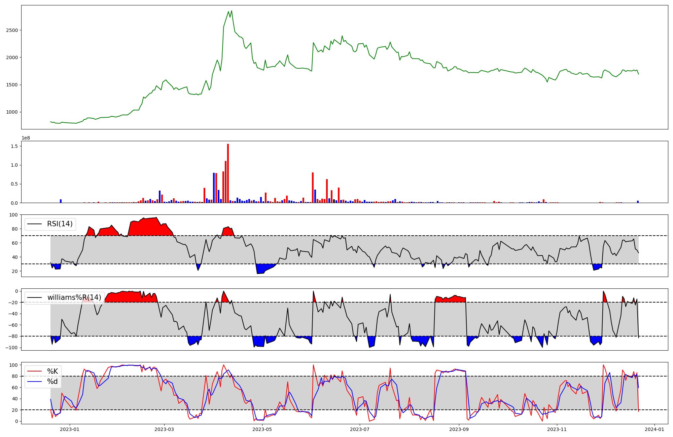Screen dimensions: 673x437
Task: Click the 1.5 volume axis tick label
Action: (14, 146)
